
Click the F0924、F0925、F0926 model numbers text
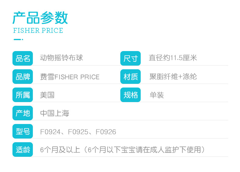pyautogui.click(x=78, y=132)
